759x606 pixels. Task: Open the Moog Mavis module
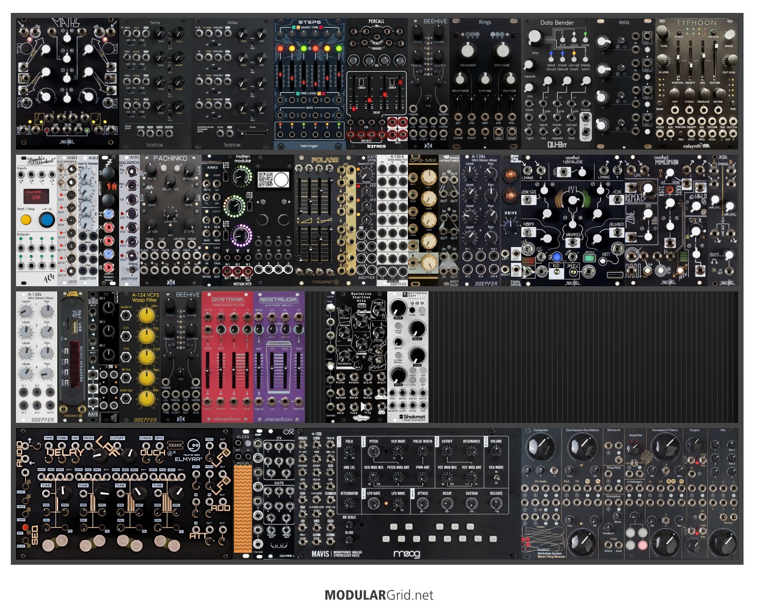tap(408, 494)
